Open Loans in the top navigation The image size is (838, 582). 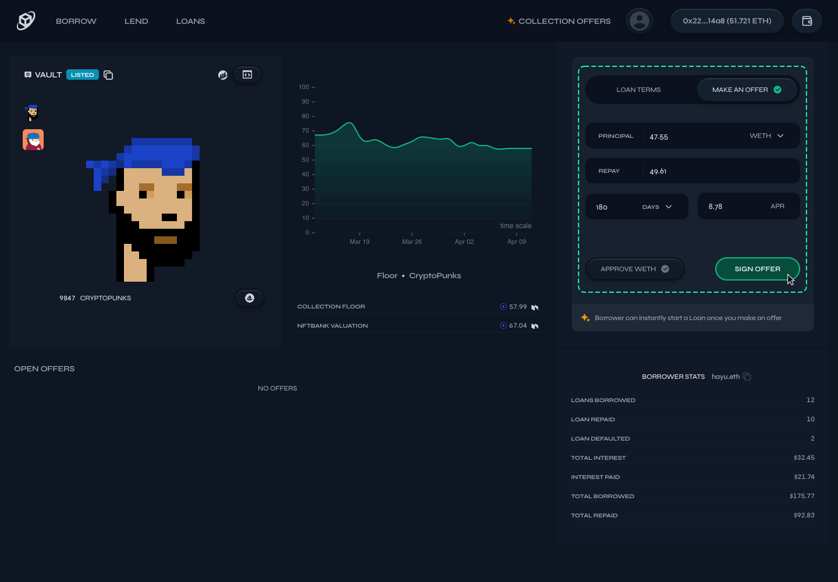pos(191,21)
